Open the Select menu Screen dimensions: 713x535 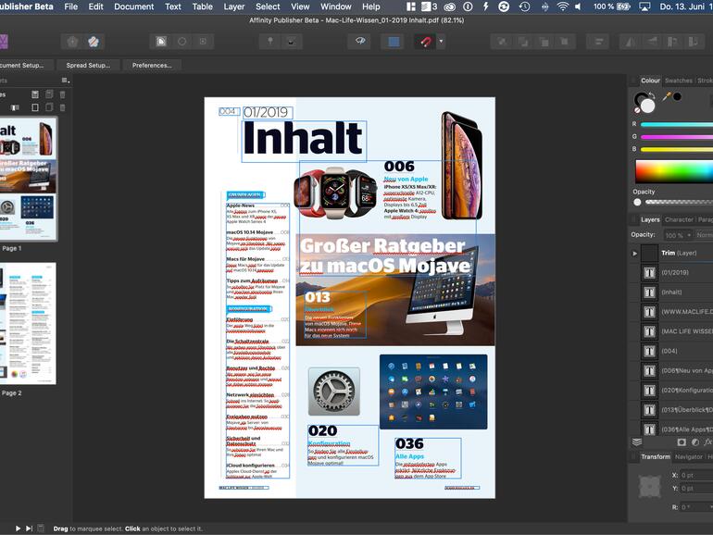[268, 6]
